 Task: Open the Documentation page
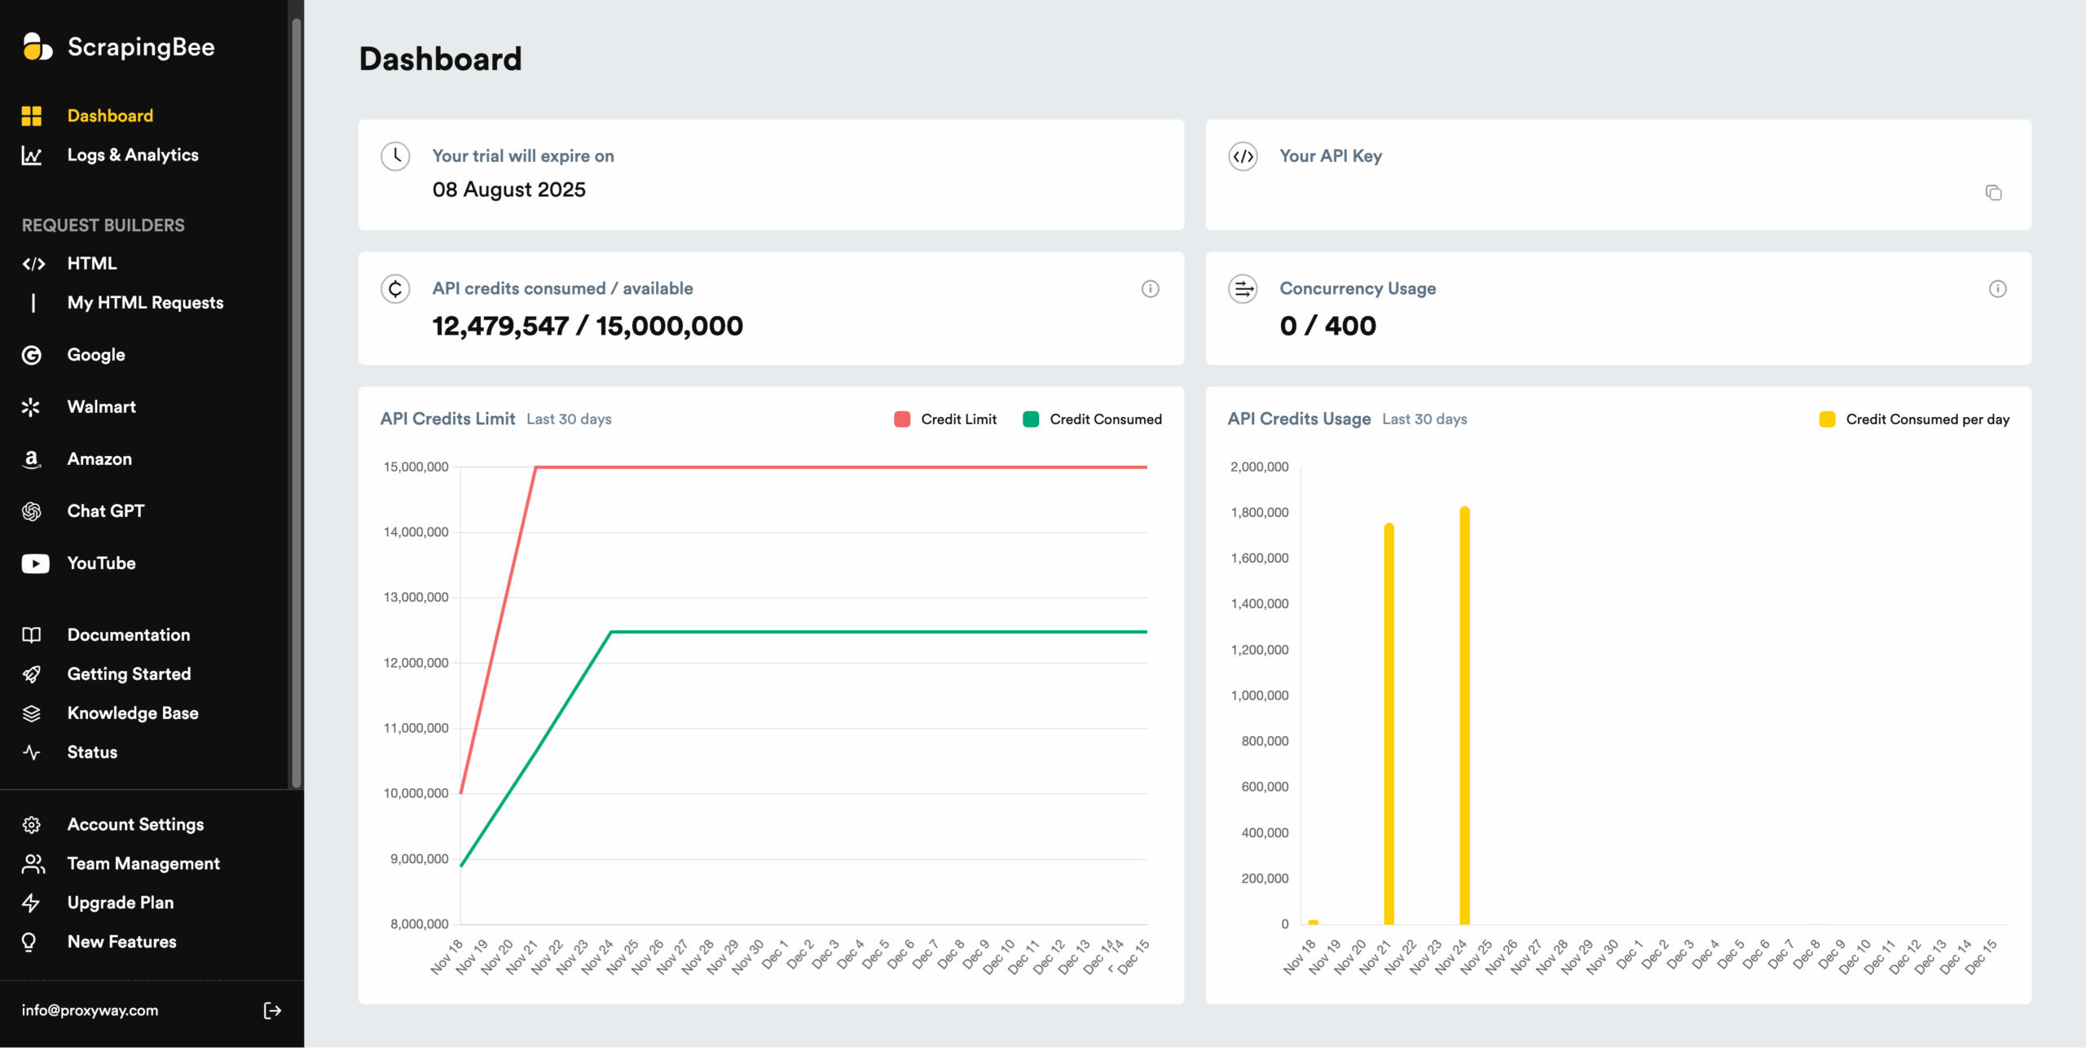[x=128, y=634]
